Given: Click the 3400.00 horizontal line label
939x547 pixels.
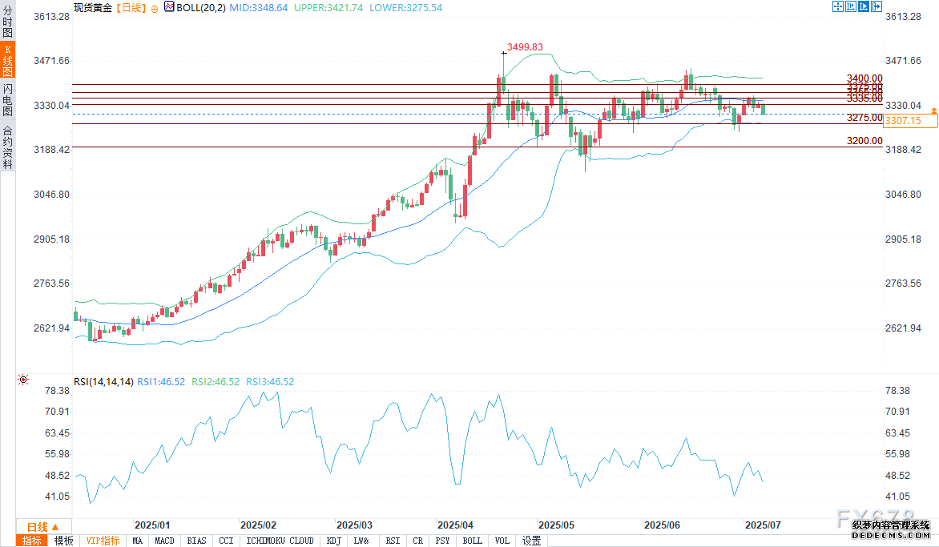Looking at the screenshot, I should (x=864, y=78).
